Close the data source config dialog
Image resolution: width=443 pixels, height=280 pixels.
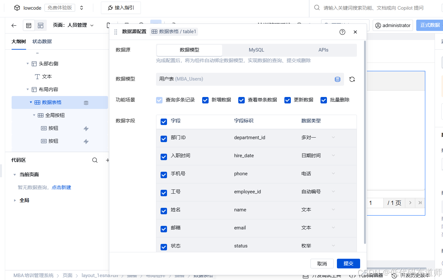(355, 32)
